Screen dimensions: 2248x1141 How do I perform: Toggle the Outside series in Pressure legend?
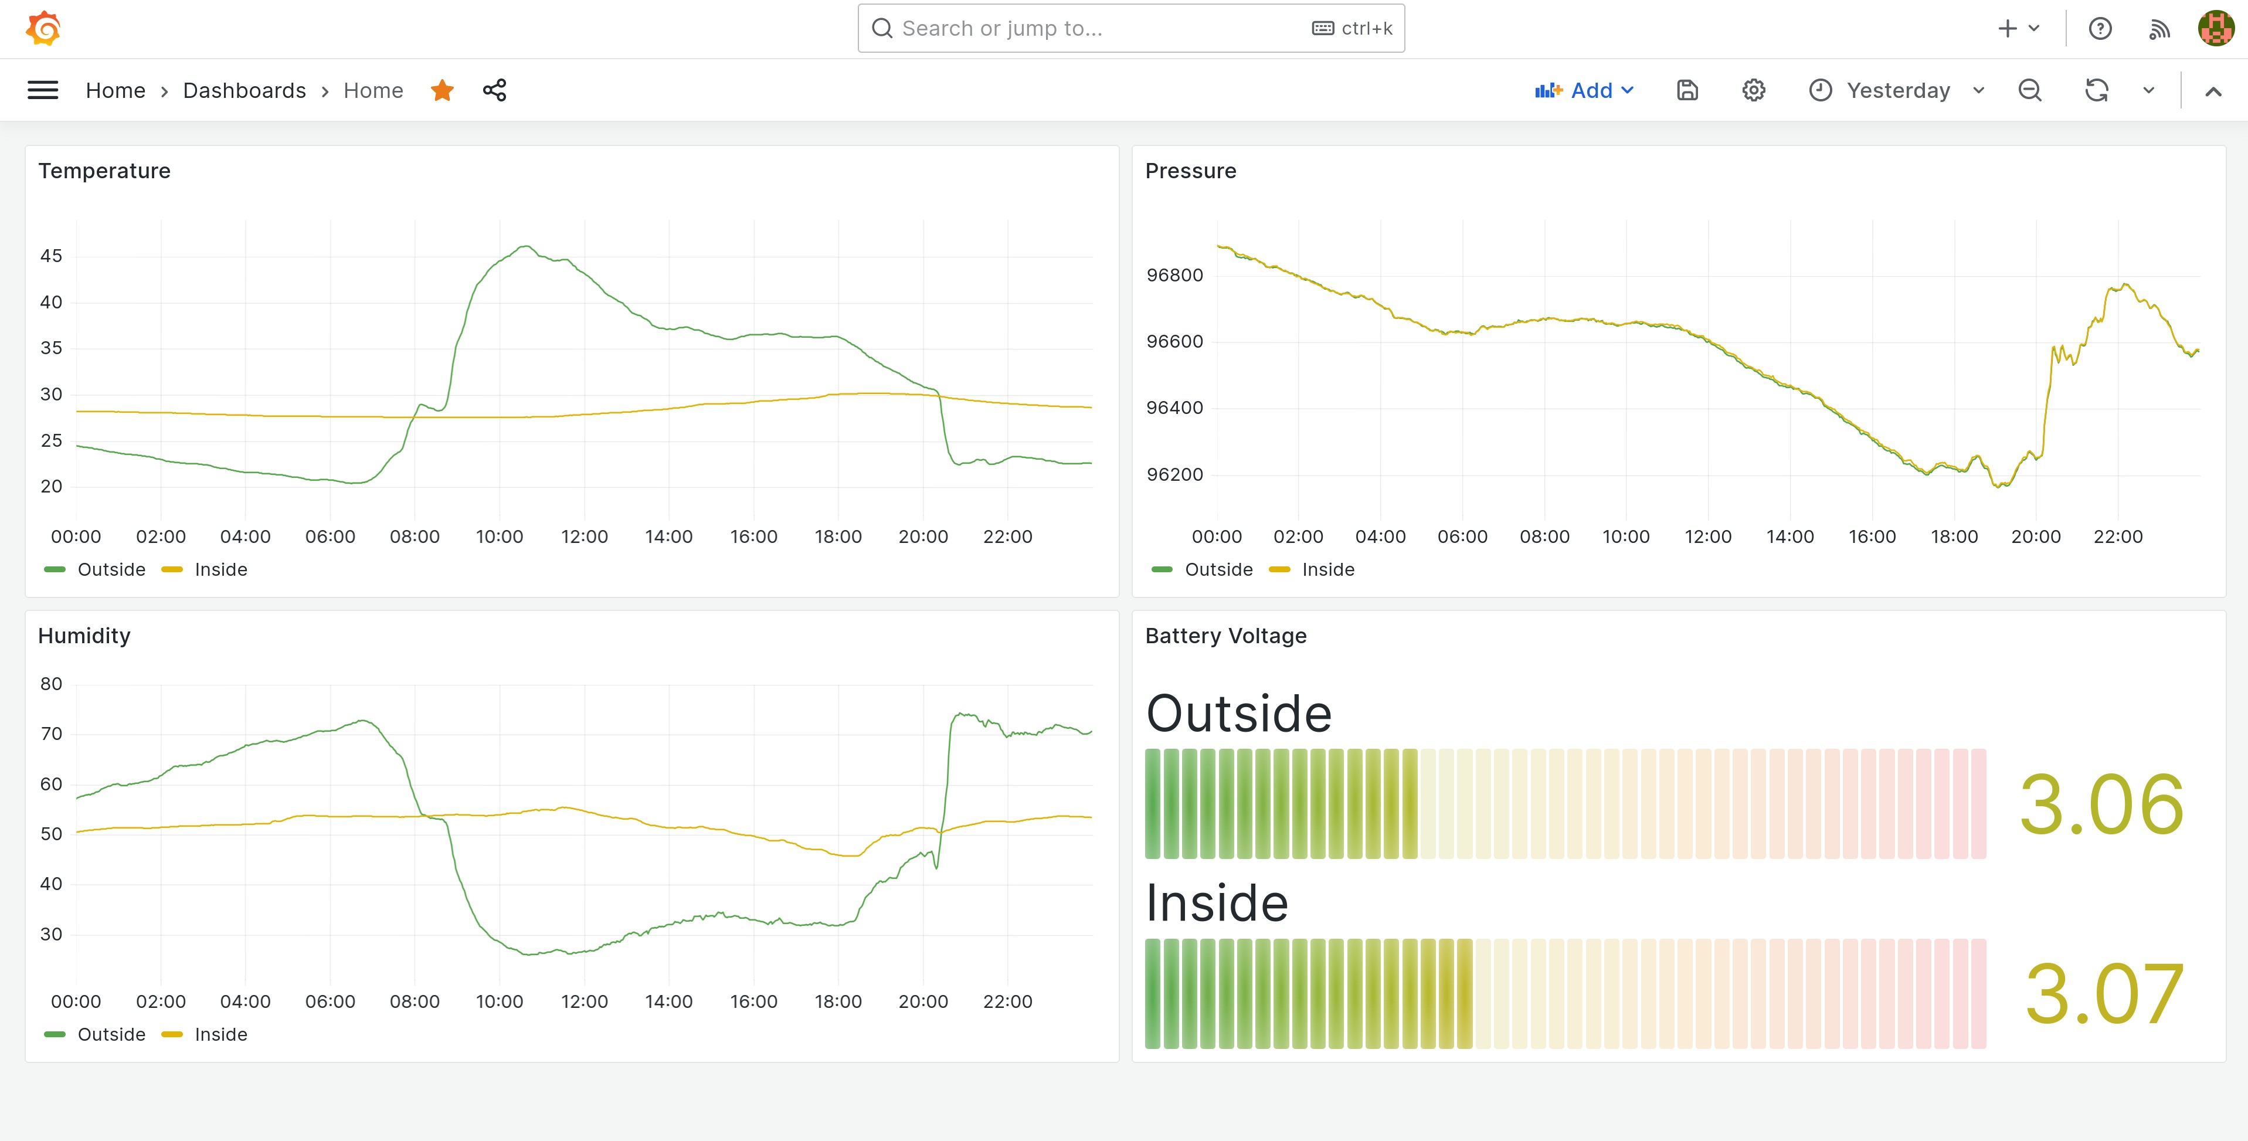pyautogui.click(x=1218, y=569)
